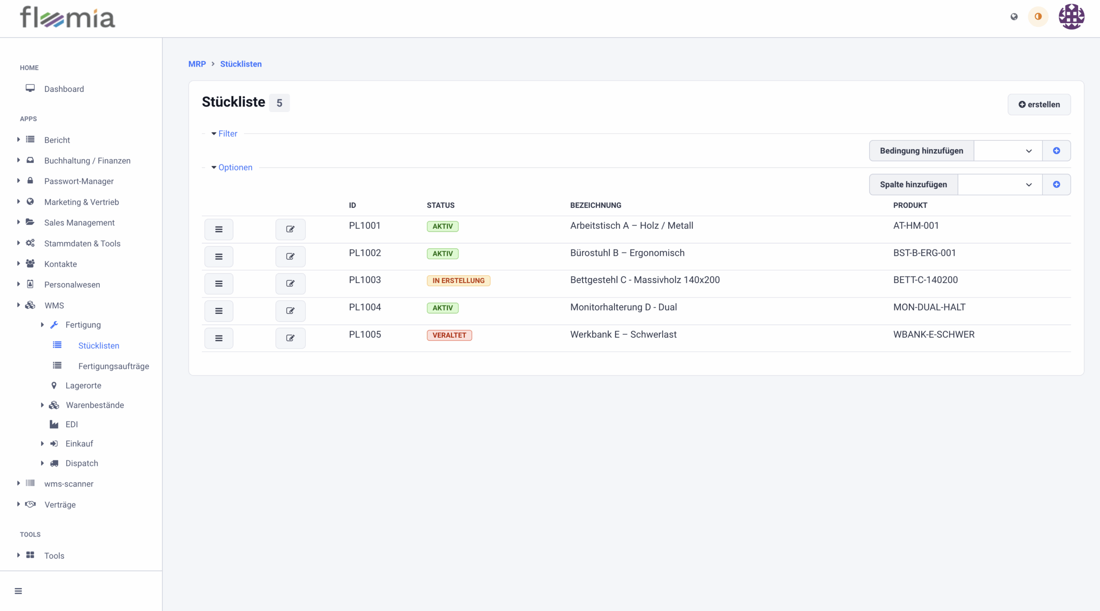This screenshot has height=611, width=1100.
Task: Click the erstellen button
Action: pos(1039,104)
